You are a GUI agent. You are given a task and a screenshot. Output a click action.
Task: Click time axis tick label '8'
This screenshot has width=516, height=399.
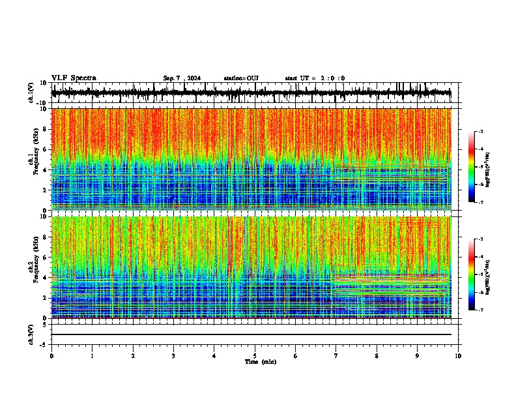pyautogui.click(x=377, y=356)
